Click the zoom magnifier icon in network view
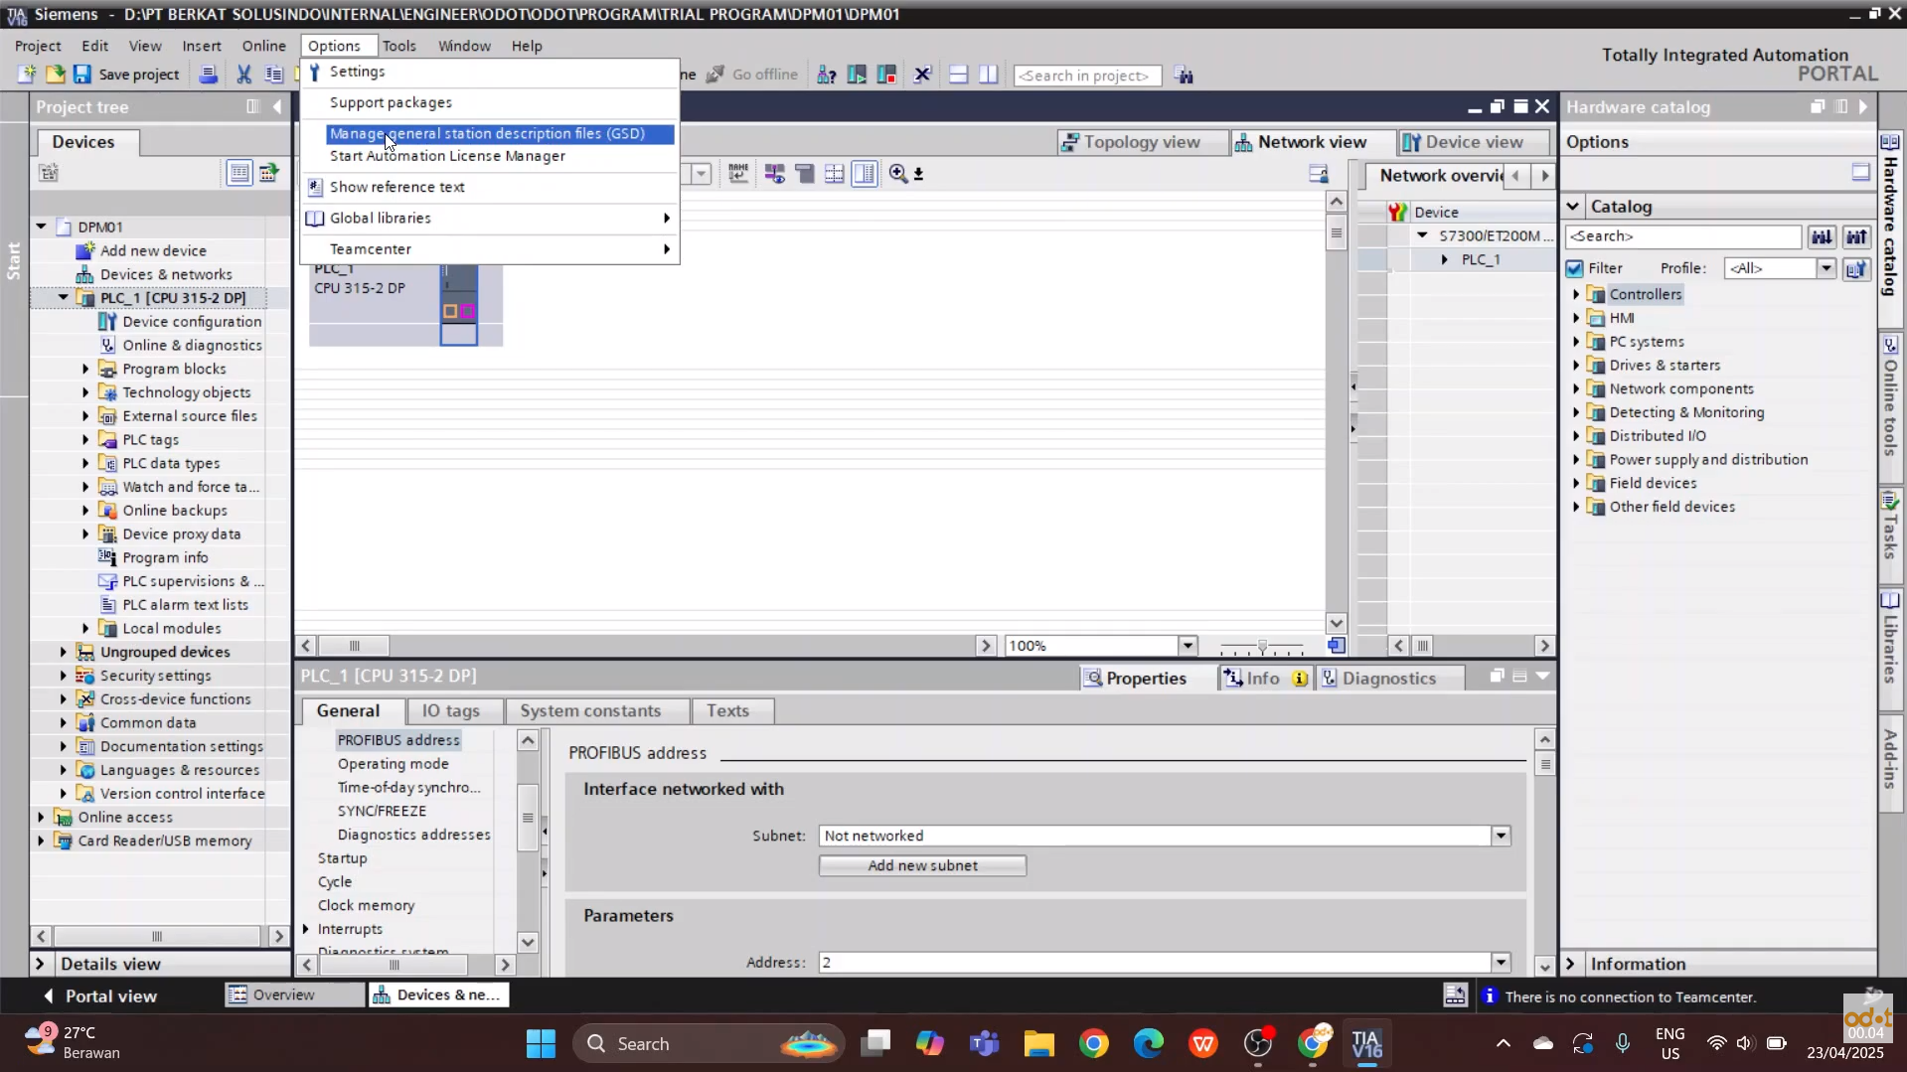Viewport: 1907px width, 1072px height. click(898, 174)
